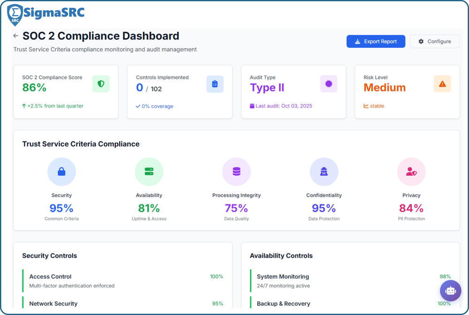The image size is (469, 315).
Task: Click the purple badge icon on Audit Type card
Action: point(329,84)
